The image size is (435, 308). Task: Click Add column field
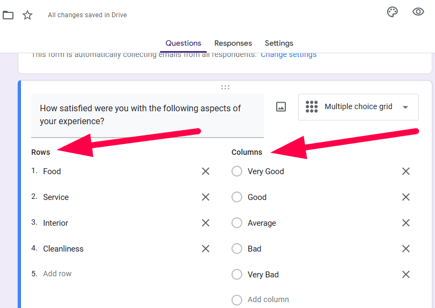(268, 299)
